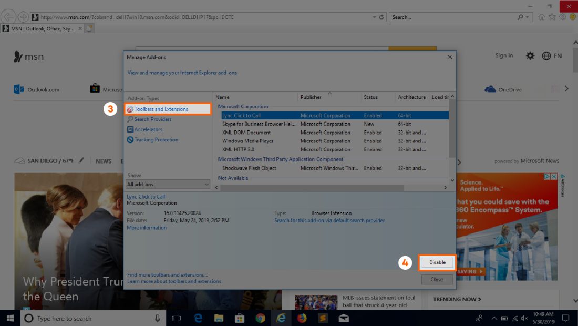
Task: Launch Firefox from the taskbar
Action: coord(302,318)
